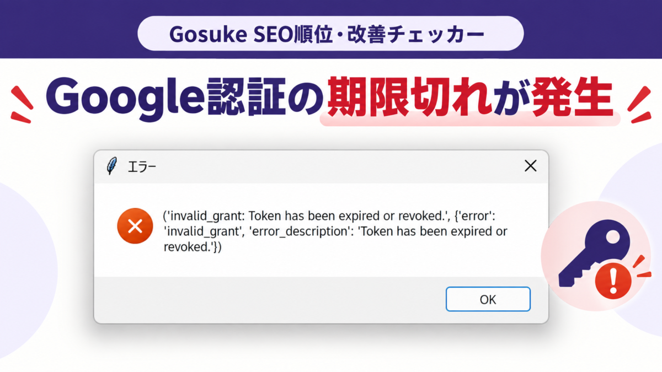Close the エラー dialog with X
Screen dimensions: 662x372
pos(530,166)
